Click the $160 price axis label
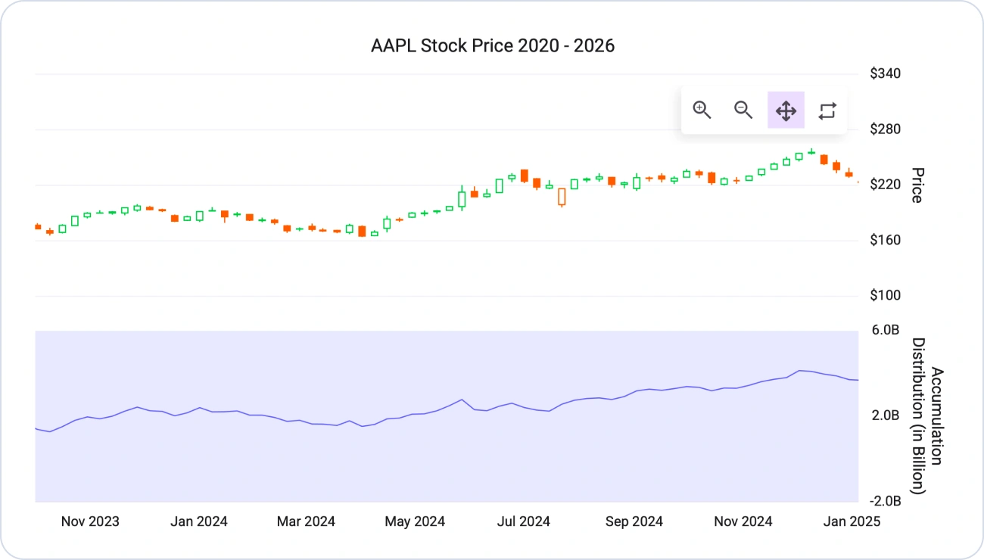Screen dimensions: 984x560 885,241
